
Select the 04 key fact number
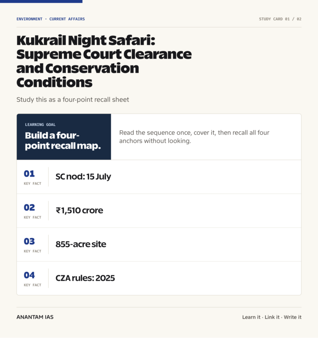[x=29, y=275]
